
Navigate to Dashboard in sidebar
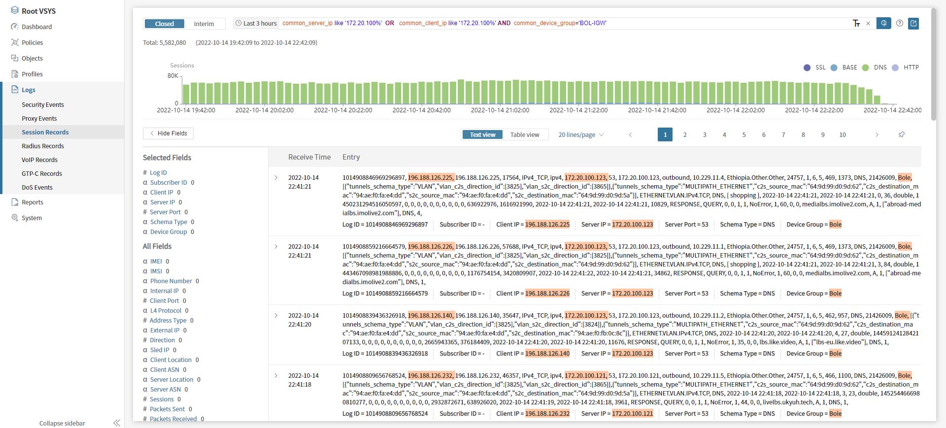point(36,27)
